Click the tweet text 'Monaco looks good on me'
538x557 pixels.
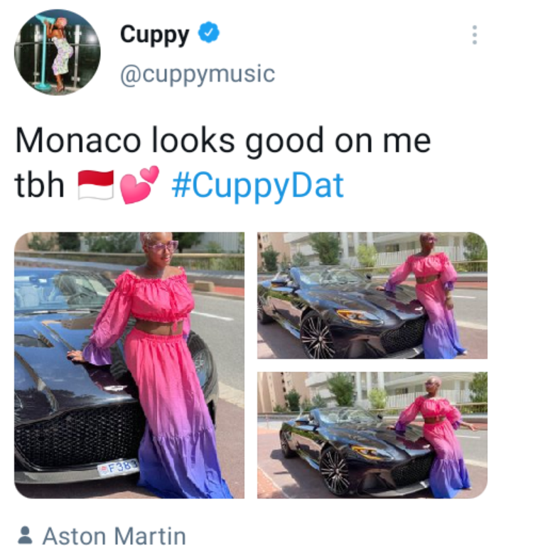click(x=223, y=141)
